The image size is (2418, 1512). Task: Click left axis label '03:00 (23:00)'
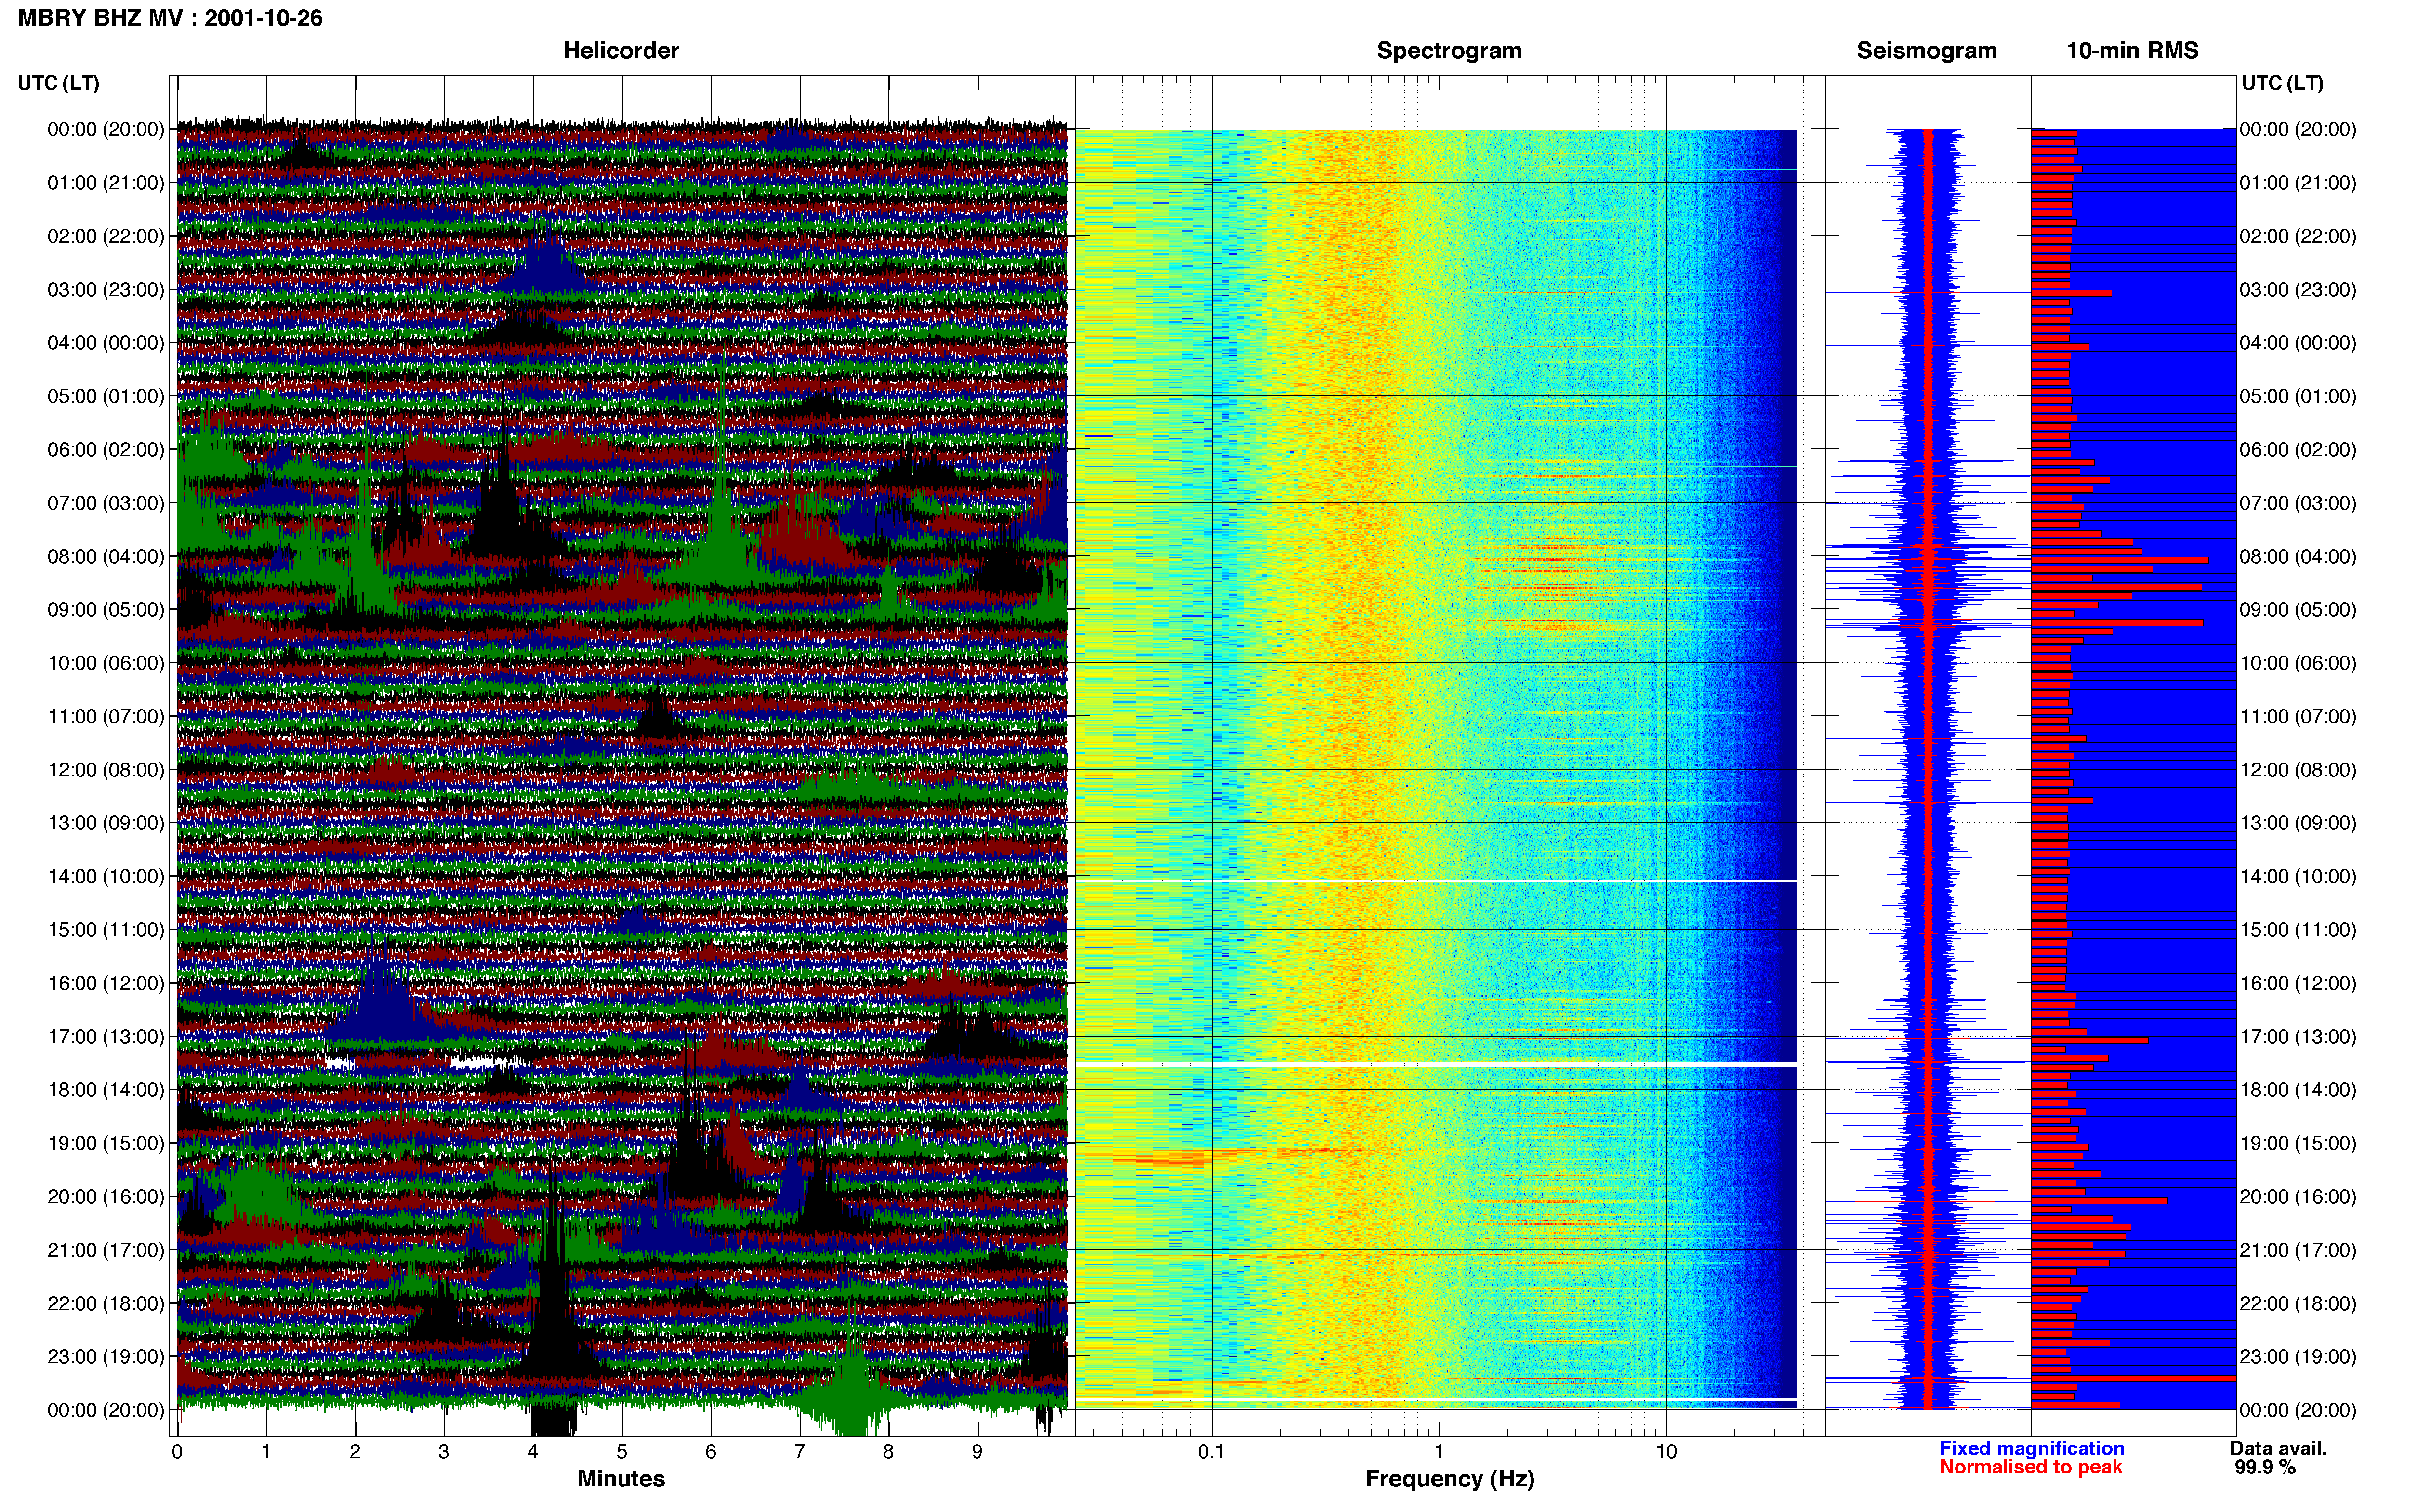pos(106,290)
